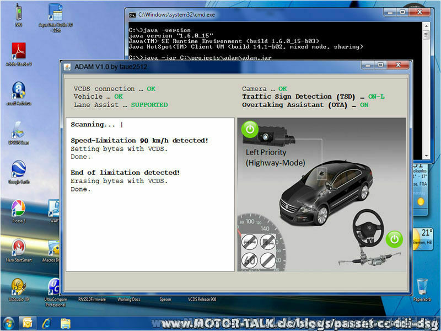Maximize the ADAM V1.0 window
This screenshot has width=441, height=331.
coord(380,65)
